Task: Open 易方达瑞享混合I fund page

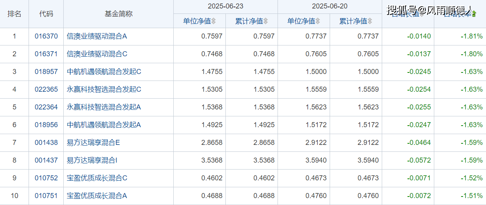Action: [x=92, y=160]
